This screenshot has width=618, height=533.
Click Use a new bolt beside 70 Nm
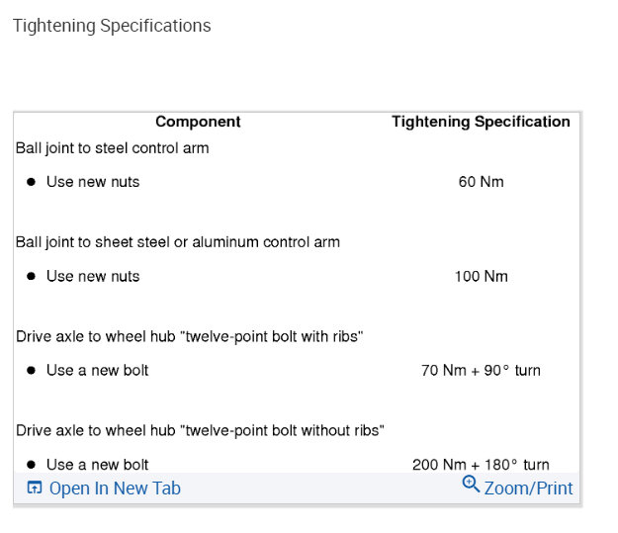(98, 371)
